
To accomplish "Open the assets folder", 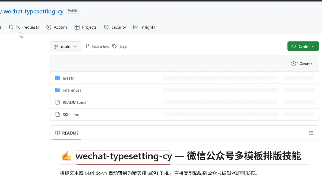I will [x=68, y=78].
